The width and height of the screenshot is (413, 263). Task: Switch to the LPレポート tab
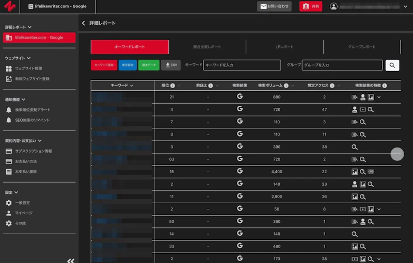coord(284,47)
